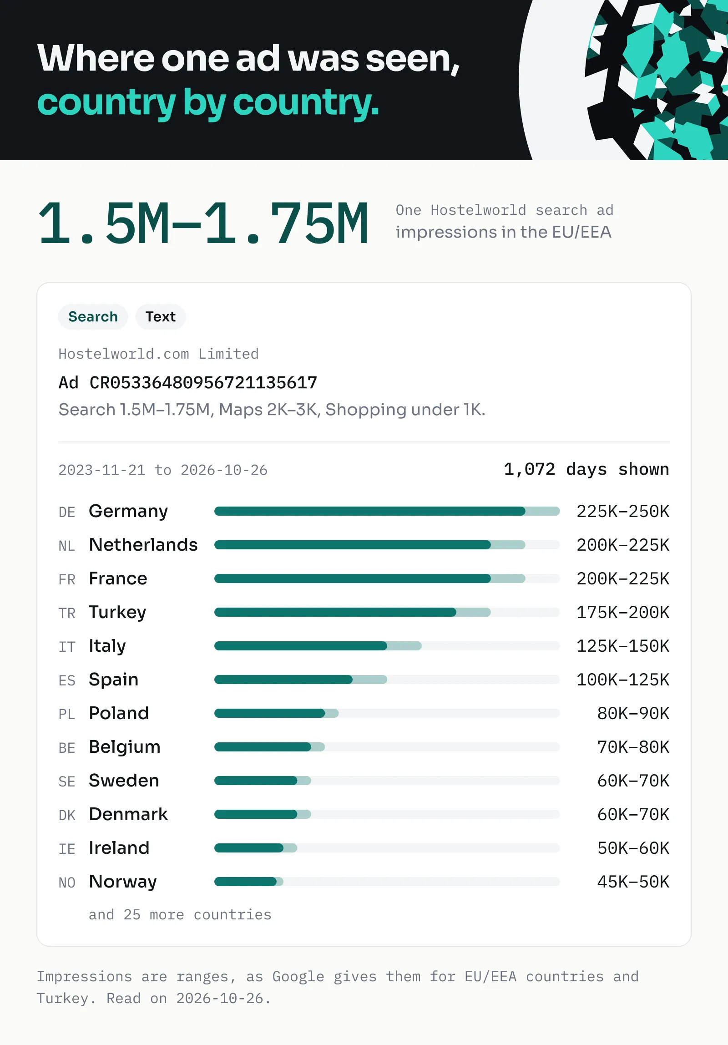This screenshot has width=728, height=1045.
Task: Click the green 'country by country.' heading
Action: pyautogui.click(x=208, y=103)
